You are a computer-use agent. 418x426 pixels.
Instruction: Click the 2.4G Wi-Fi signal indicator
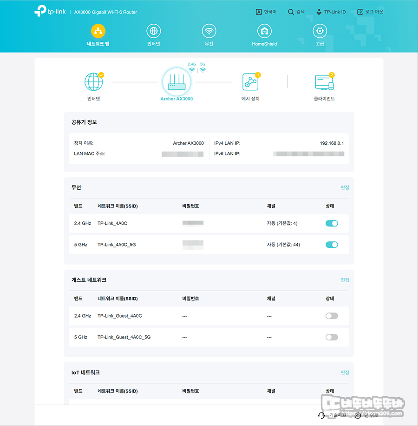(192, 67)
